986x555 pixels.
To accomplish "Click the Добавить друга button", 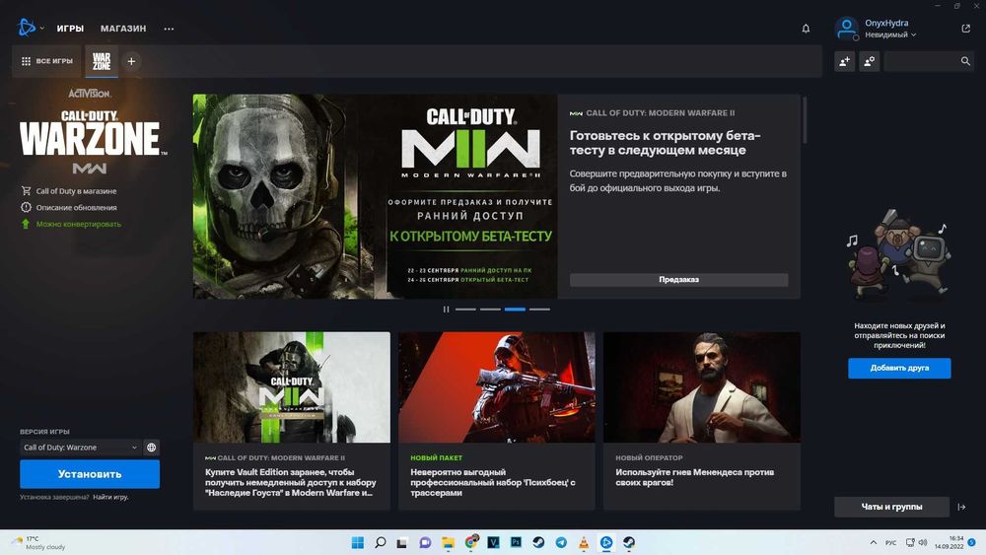I will tap(899, 368).
